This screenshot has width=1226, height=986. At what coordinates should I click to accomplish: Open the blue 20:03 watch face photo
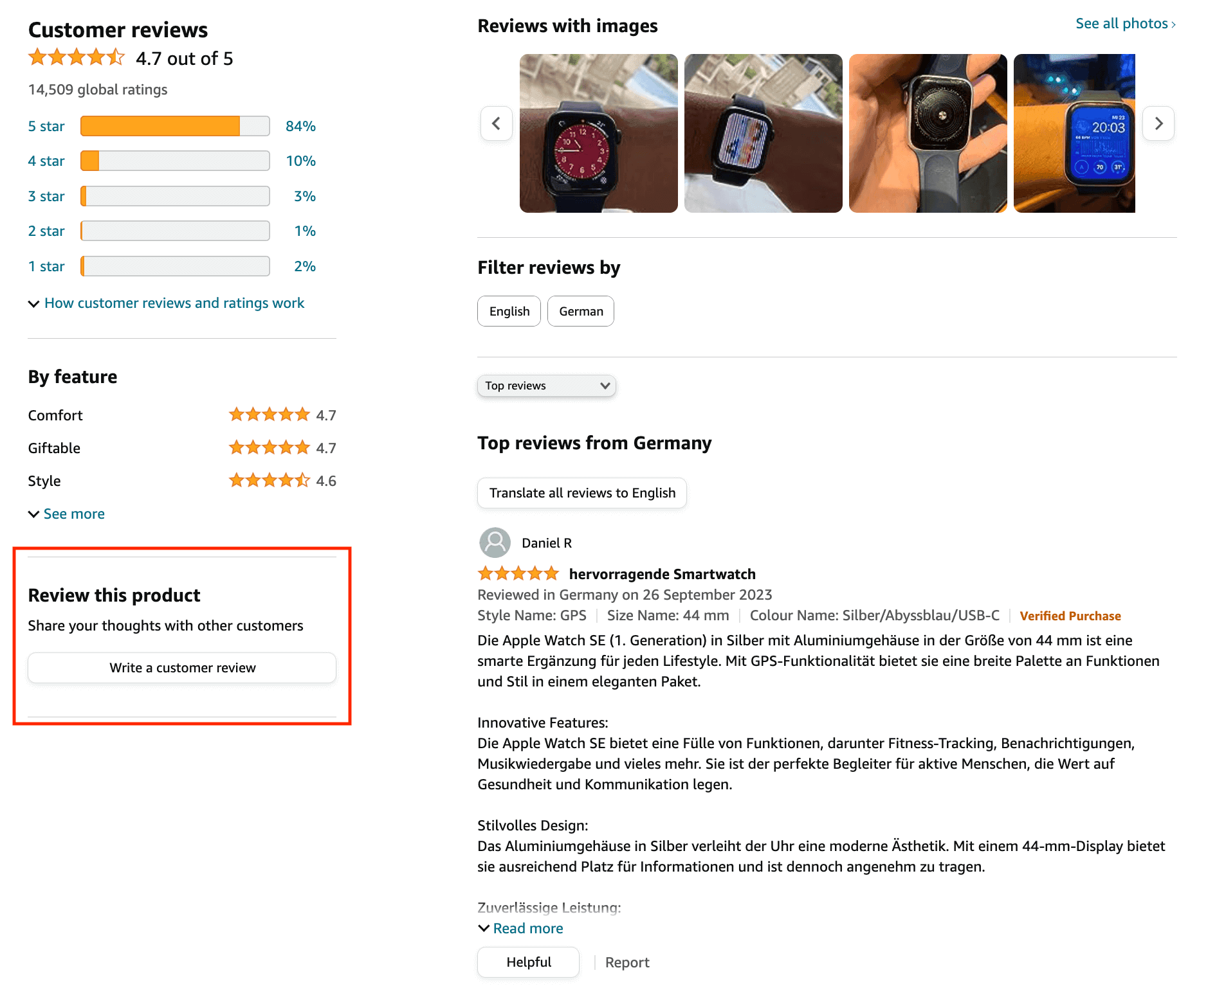(x=1074, y=133)
